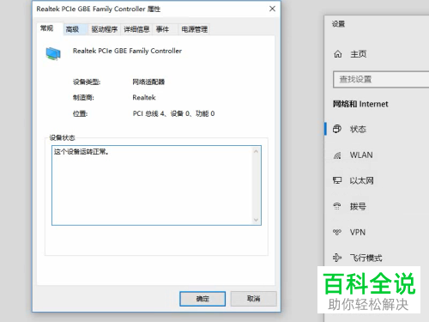The height and width of the screenshot is (322, 429).
Task: Switch to the 常规 tab
Action: (47, 28)
